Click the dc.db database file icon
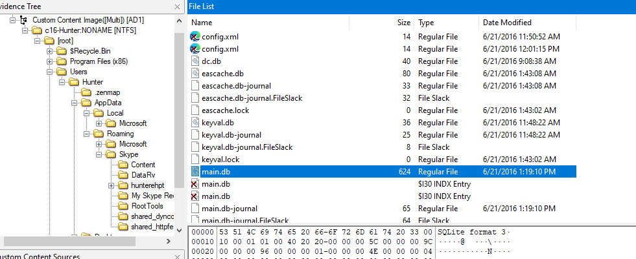The image size is (636, 259). tap(194, 61)
